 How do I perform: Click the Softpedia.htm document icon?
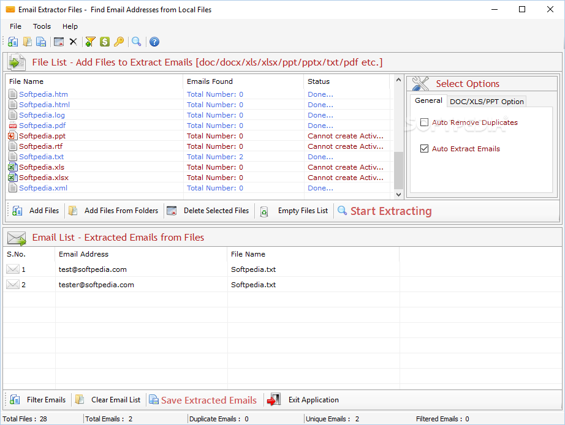coord(13,94)
